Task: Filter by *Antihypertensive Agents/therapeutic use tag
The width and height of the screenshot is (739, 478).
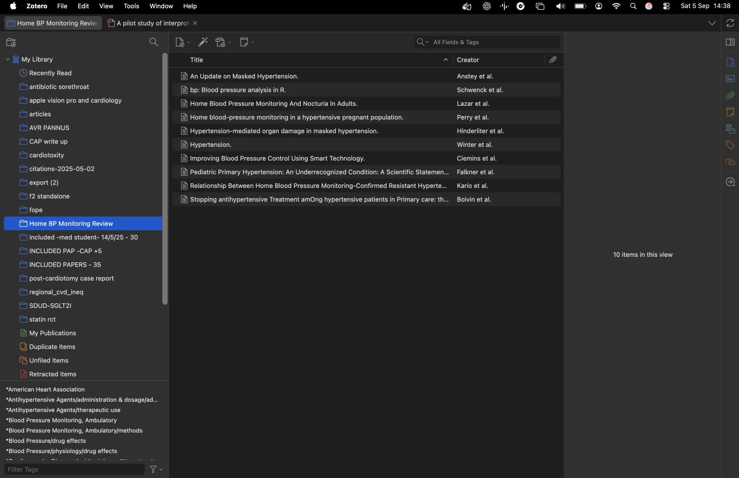Action: (x=63, y=410)
